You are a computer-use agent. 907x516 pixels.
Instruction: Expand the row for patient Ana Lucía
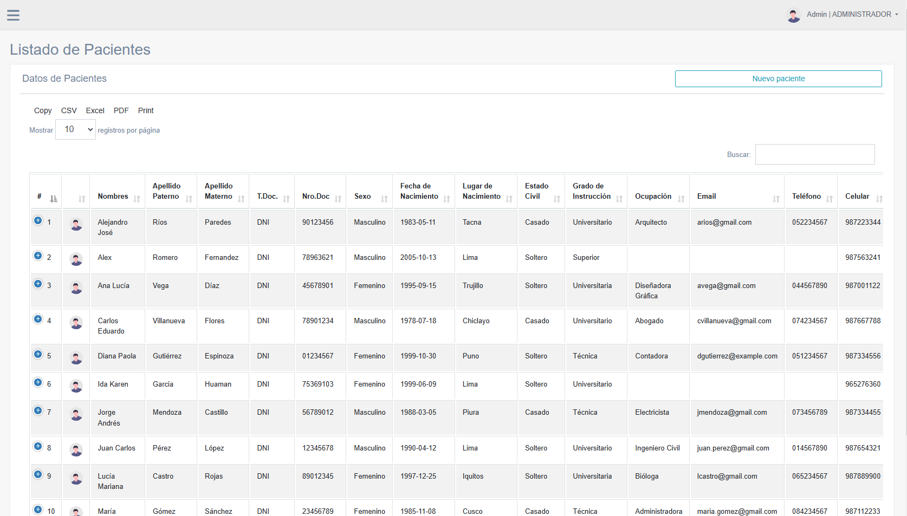pos(37,283)
